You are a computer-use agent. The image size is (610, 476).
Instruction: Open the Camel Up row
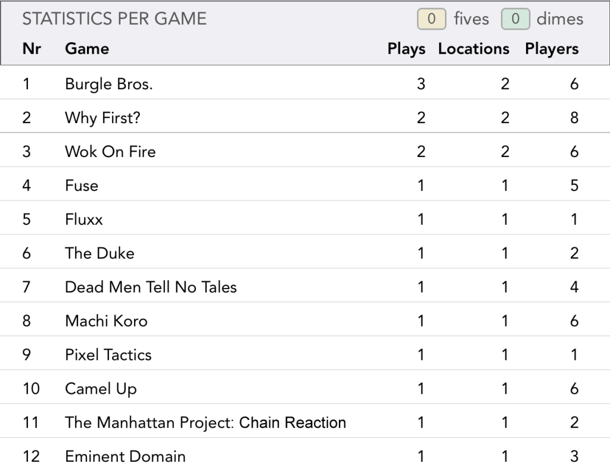point(101,389)
